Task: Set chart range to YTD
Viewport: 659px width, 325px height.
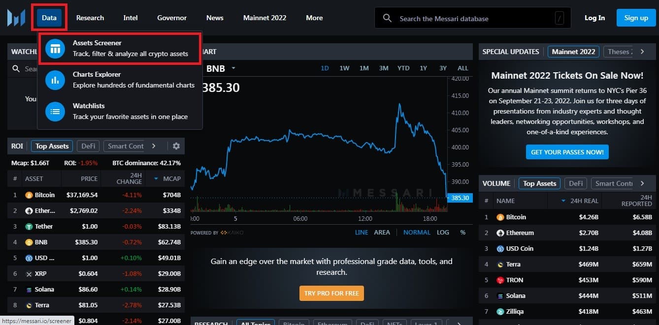Action: tap(403, 68)
